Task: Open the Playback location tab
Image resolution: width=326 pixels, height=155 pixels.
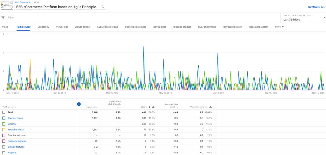Action: coord(232,27)
